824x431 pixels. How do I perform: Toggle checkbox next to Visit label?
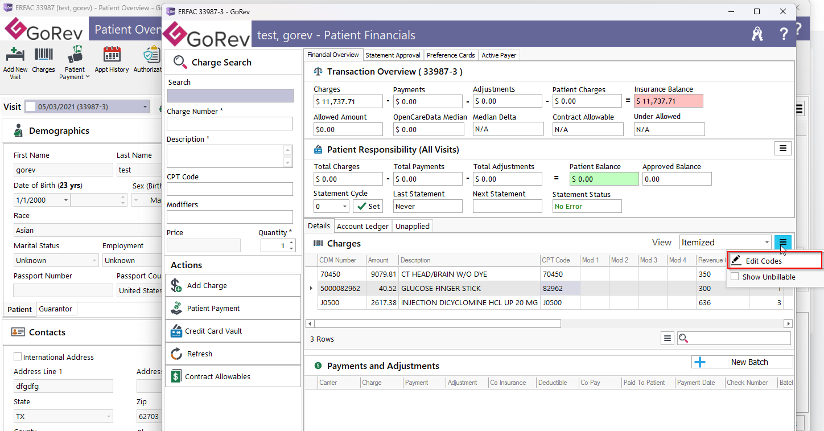coord(31,107)
